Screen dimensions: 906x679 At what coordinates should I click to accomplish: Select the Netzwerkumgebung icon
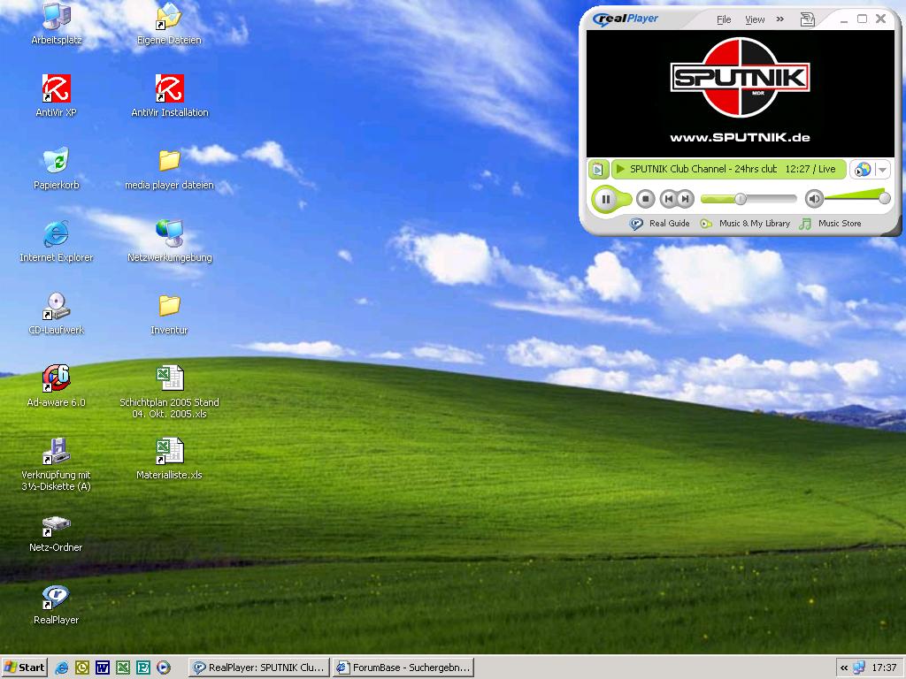[x=169, y=241]
